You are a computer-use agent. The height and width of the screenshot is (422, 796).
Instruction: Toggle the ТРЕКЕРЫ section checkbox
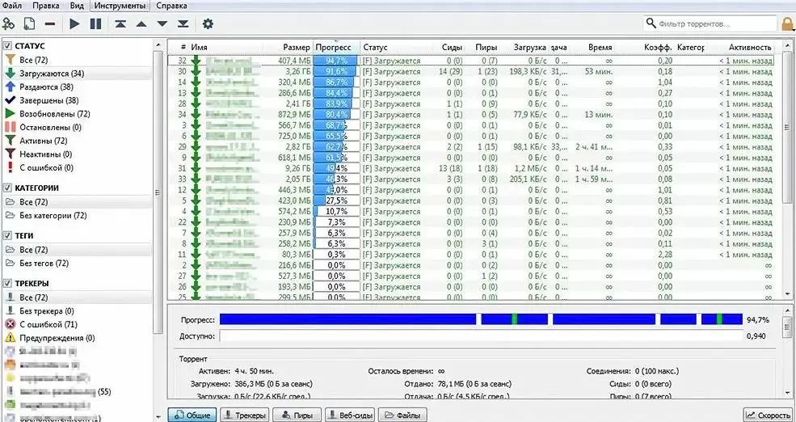click(8, 284)
